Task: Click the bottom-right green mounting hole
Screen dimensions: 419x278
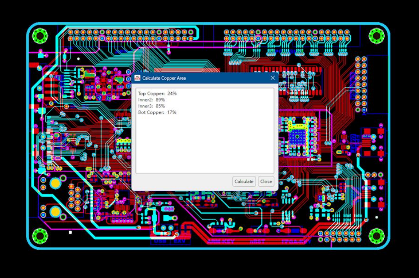Action: point(376,236)
